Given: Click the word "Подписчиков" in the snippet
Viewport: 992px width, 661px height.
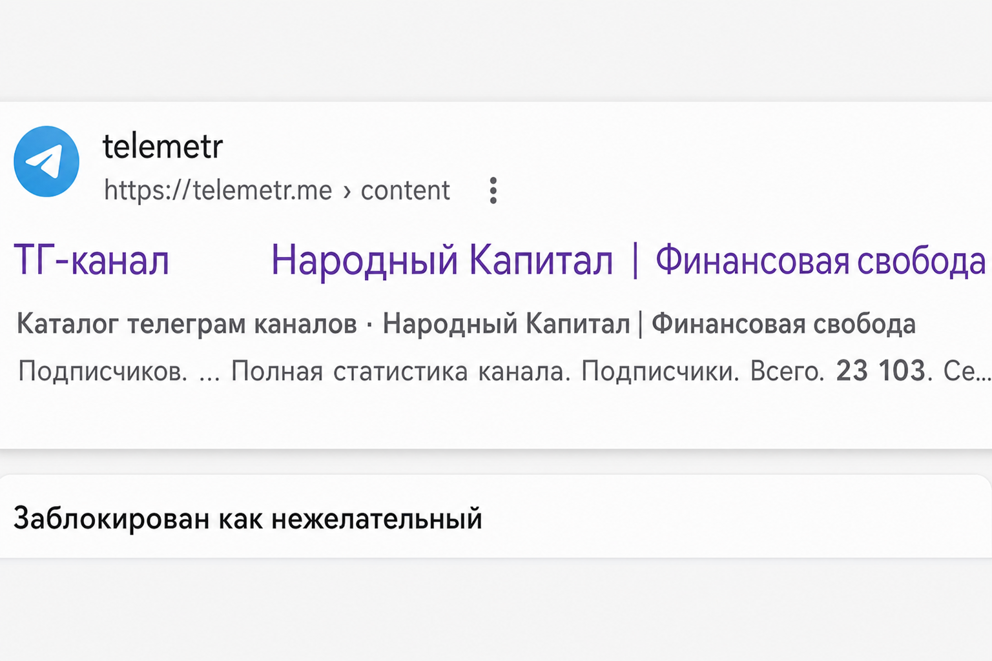Looking at the screenshot, I should tap(103, 372).
